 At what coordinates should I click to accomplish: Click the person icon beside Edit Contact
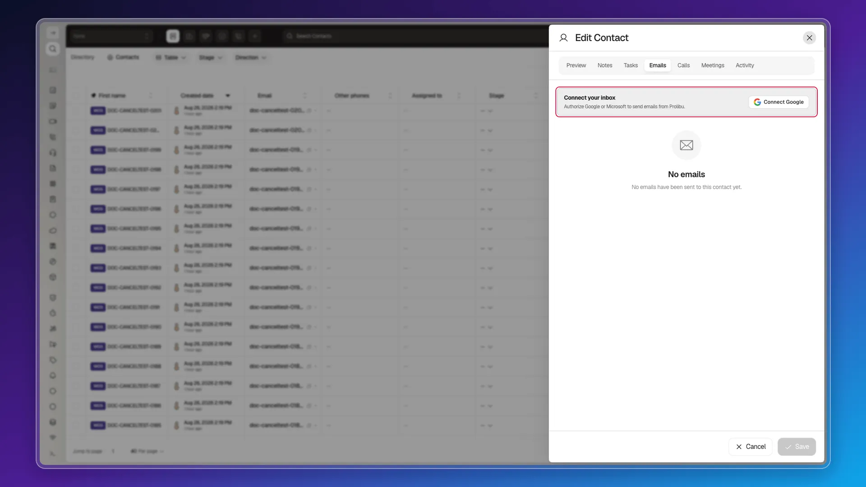[563, 38]
